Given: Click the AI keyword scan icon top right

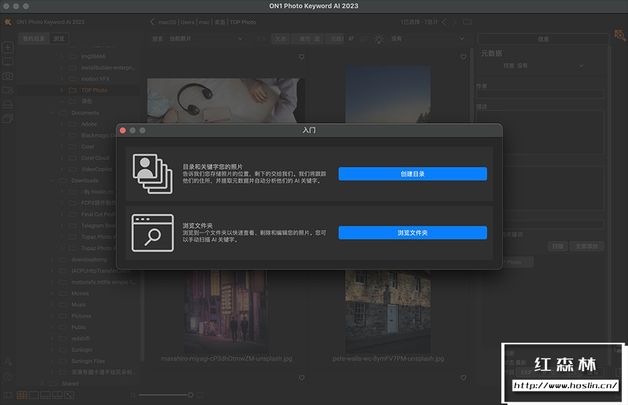Looking at the screenshot, I should [x=619, y=35].
